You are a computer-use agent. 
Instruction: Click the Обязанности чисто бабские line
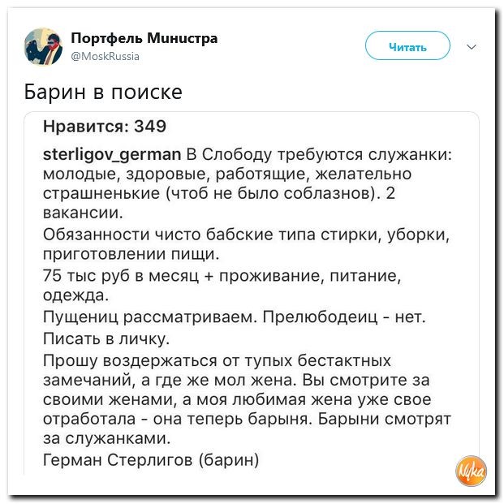click(243, 235)
